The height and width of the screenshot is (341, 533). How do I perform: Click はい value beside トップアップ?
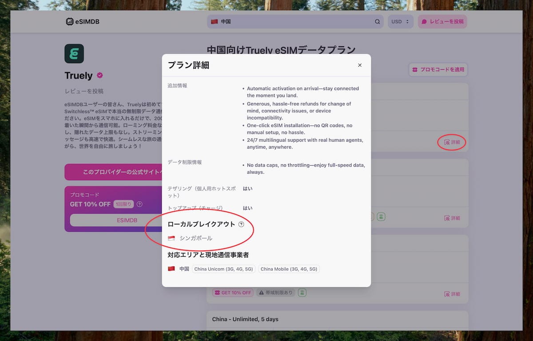[x=247, y=208]
